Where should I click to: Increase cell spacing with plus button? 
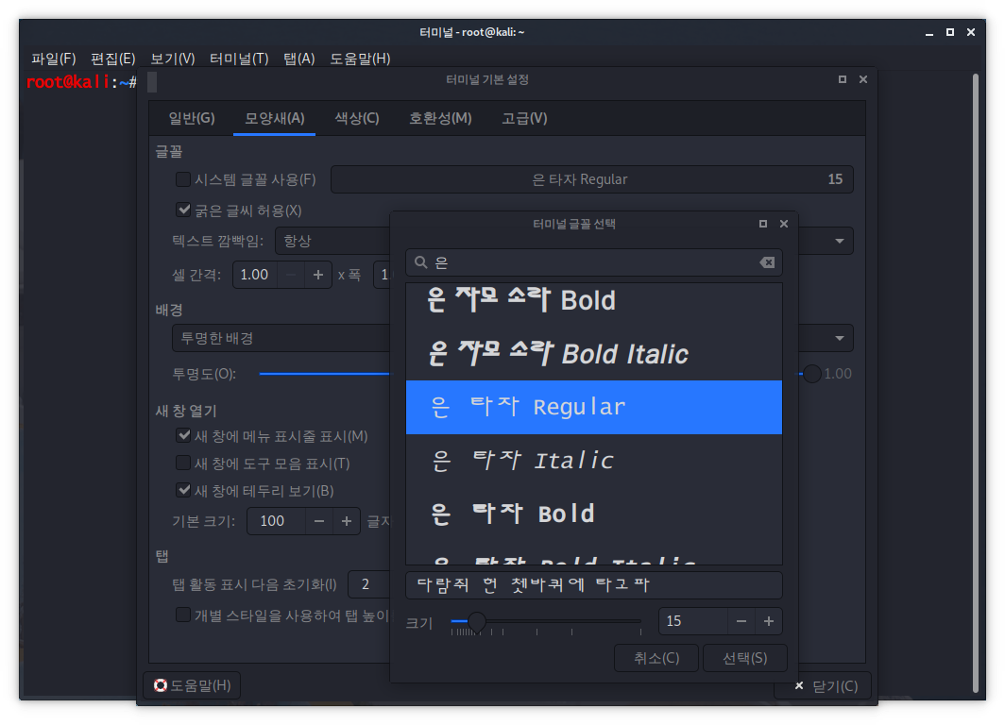[x=318, y=275]
